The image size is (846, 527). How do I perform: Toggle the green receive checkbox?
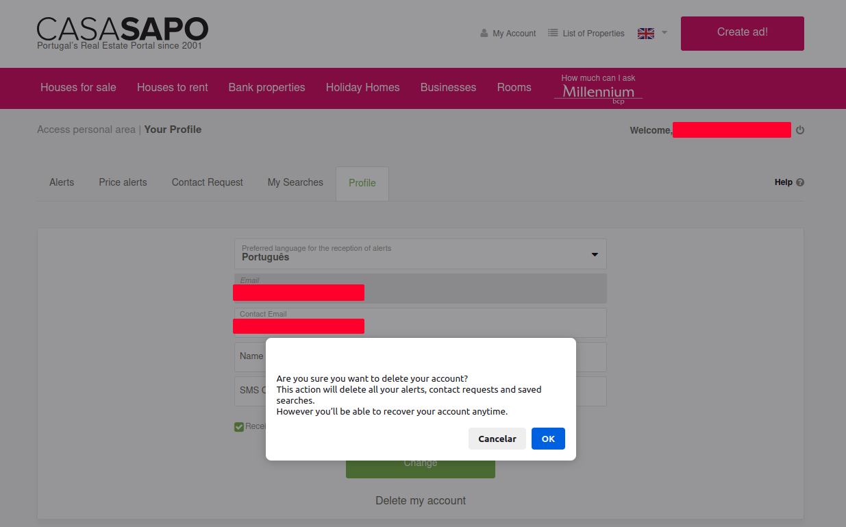(239, 427)
